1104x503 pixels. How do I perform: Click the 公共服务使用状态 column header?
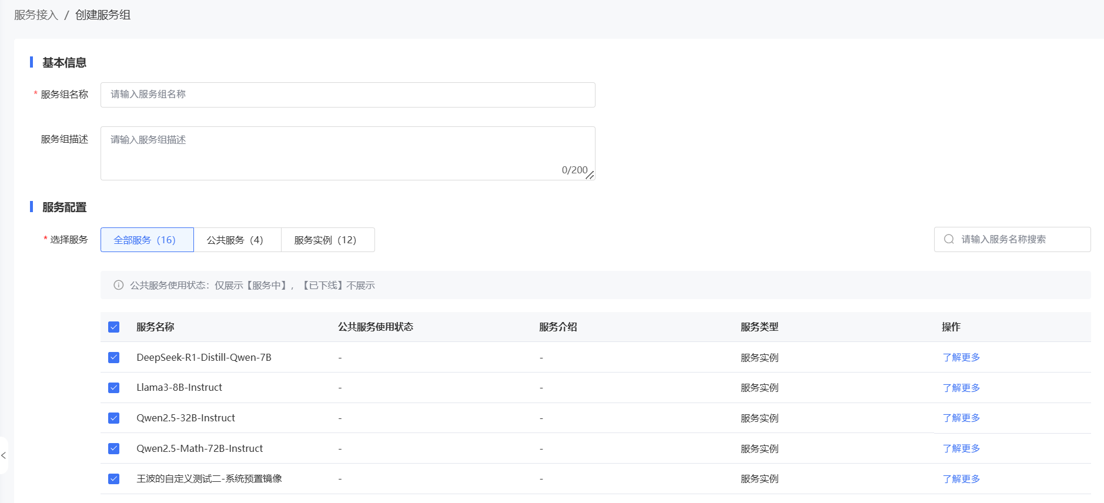coord(376,327)
